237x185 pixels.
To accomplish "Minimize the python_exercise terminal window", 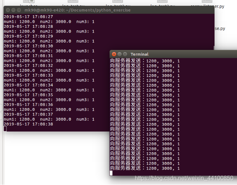I will [x=13, y=10].
